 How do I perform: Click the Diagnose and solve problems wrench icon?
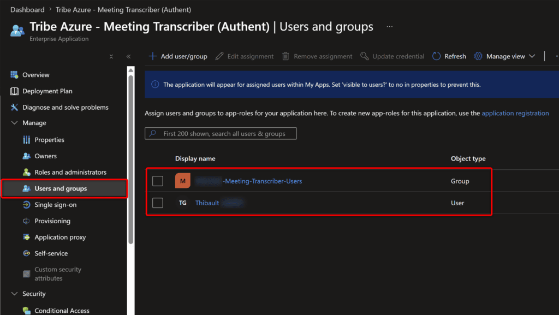coord(14,107)
